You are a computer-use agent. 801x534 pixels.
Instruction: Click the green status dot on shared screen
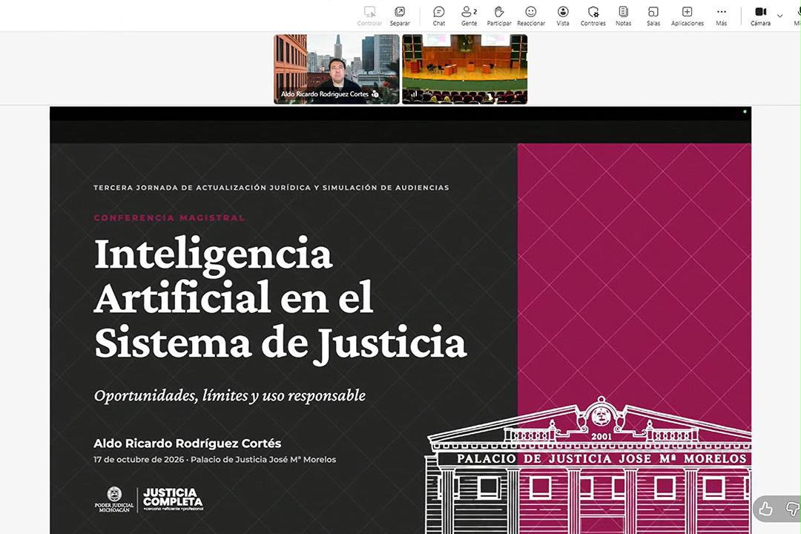745,111
